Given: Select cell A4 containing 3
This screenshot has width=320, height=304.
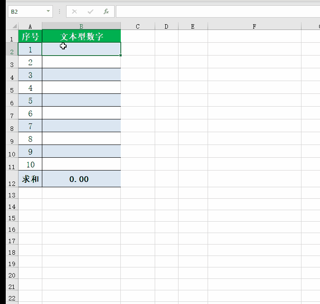Looking at the screenshot, I should click(x=30, y=74).
